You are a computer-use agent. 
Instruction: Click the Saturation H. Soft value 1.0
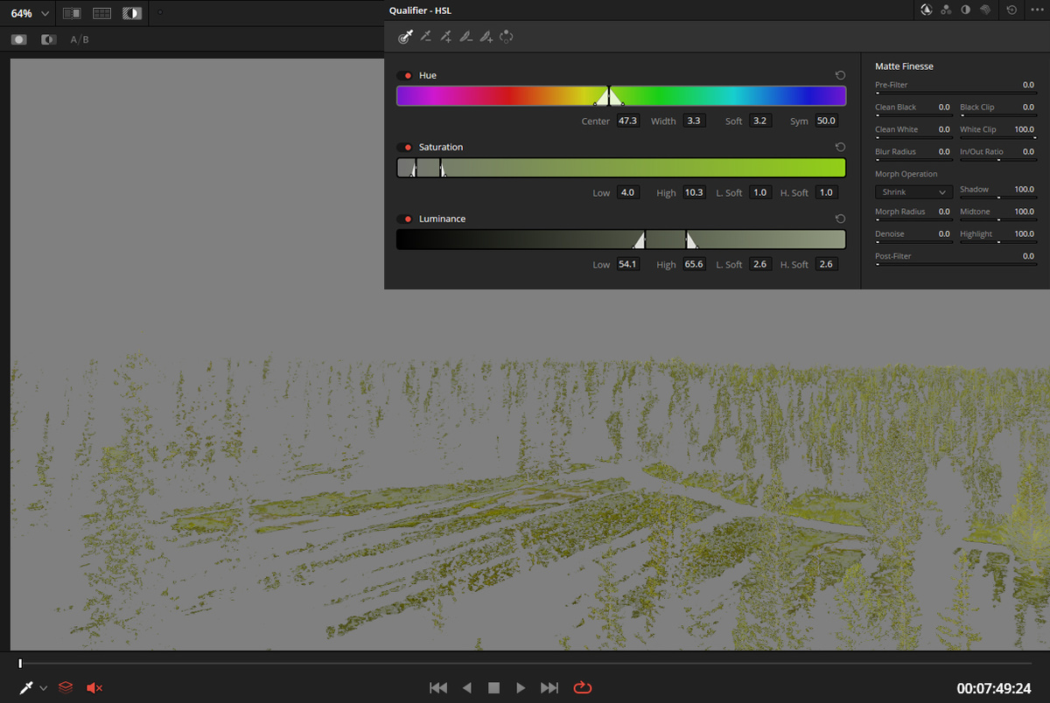click(826, 192)
